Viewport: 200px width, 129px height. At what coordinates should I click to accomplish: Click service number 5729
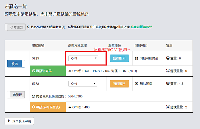point(35,59)
